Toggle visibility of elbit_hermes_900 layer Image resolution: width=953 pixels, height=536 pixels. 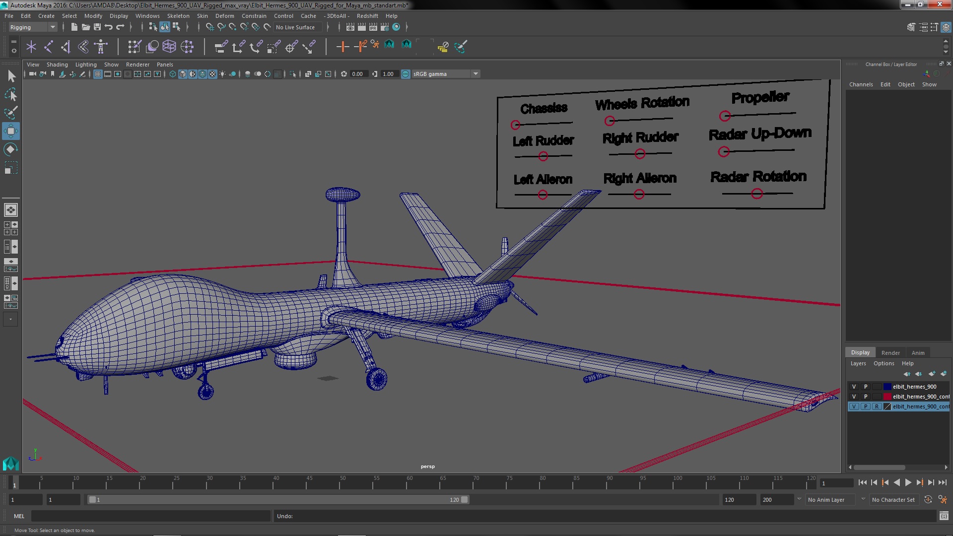point(854,387)
